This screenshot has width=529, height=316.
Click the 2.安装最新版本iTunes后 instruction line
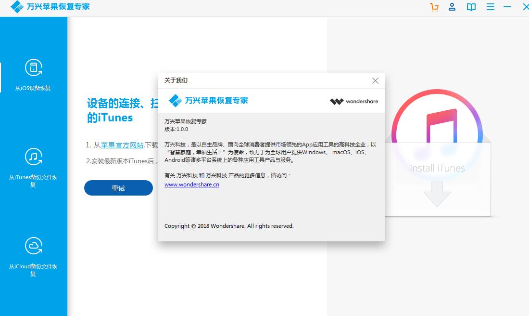pos(122,161)
